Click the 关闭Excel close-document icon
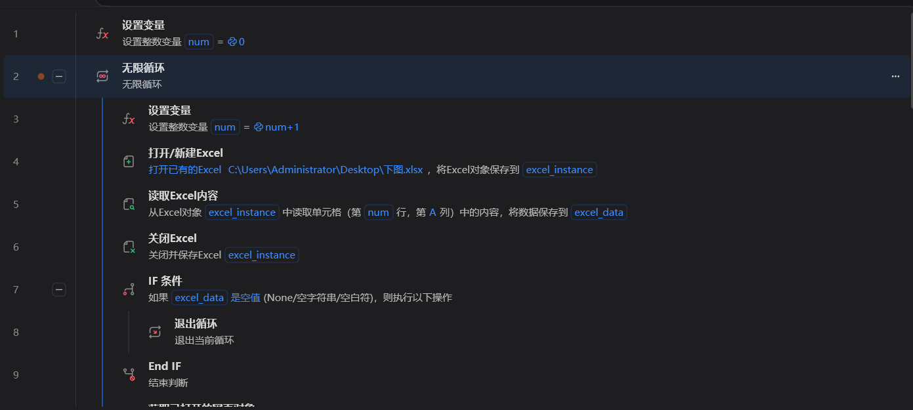 [x=129, y=246]
